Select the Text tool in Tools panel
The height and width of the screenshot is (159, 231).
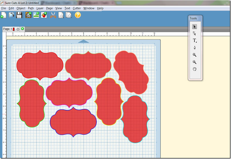point(195,41)
